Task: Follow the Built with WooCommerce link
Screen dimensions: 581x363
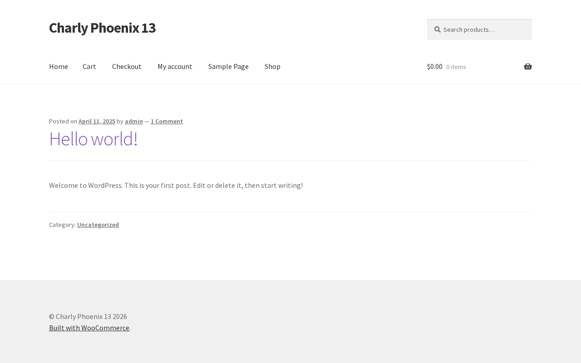Action: (x=89, y=328)
